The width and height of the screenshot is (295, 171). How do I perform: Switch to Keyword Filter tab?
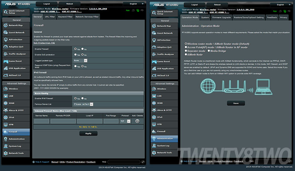coord(65,17)
